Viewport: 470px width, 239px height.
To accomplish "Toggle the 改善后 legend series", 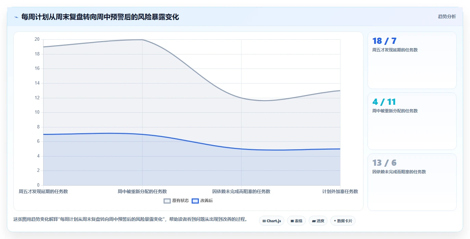I will (x=202, y=201).
